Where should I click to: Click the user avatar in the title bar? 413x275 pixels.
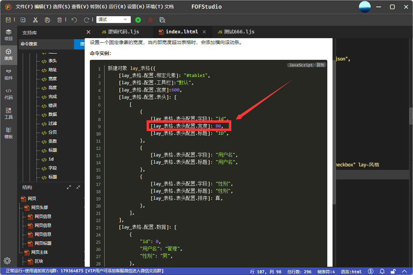tap(365, 7)
